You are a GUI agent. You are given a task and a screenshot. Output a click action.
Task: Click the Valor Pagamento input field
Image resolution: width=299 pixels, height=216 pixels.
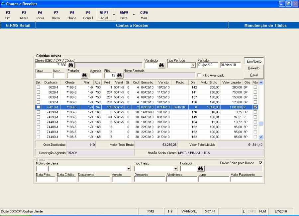pos(246,179)
